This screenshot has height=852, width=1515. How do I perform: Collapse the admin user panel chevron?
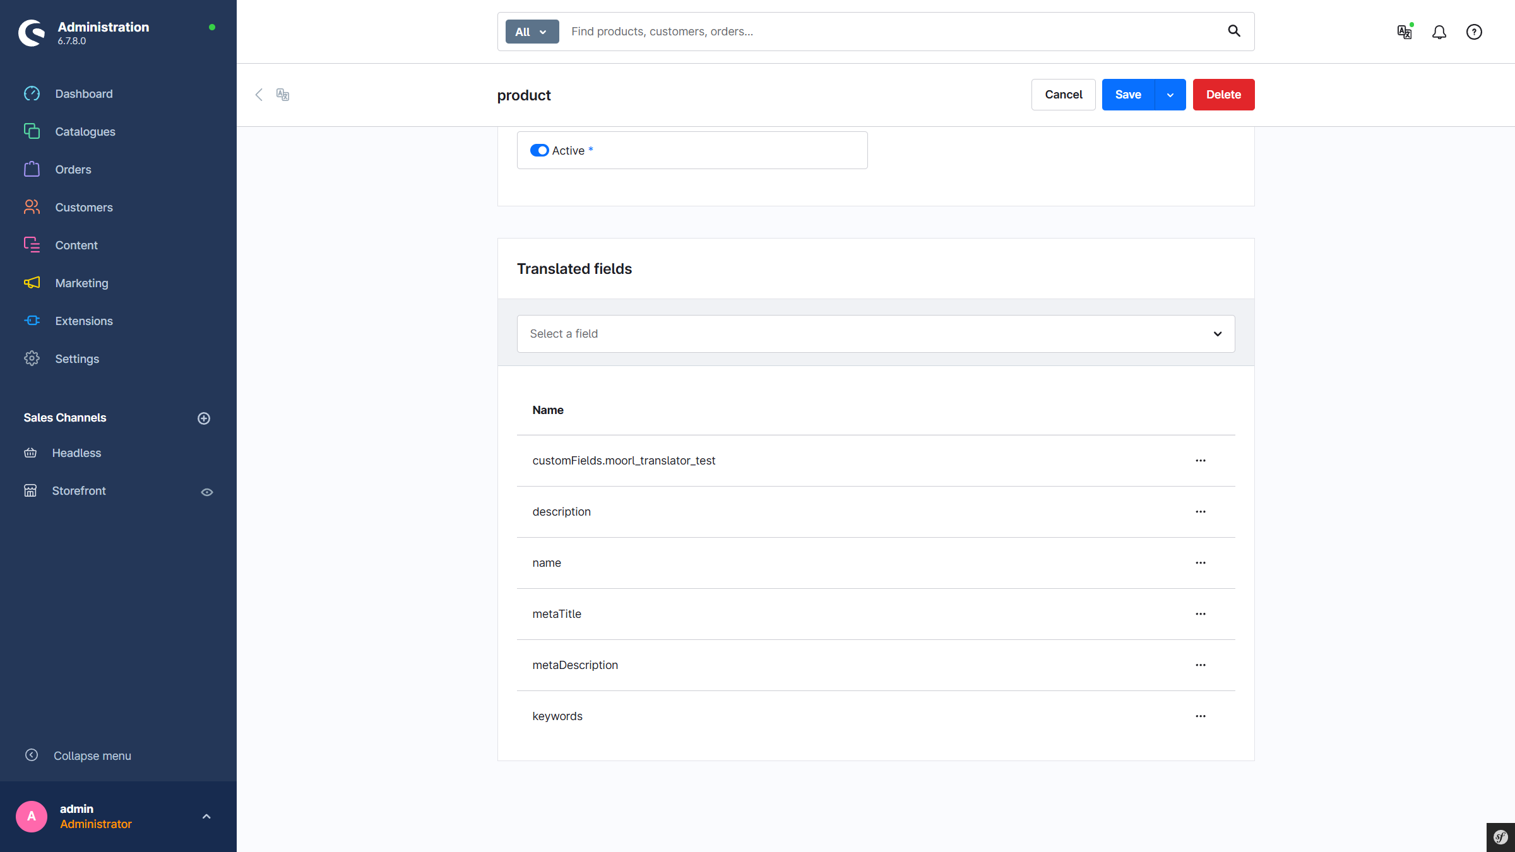click(x=206, y=816)
